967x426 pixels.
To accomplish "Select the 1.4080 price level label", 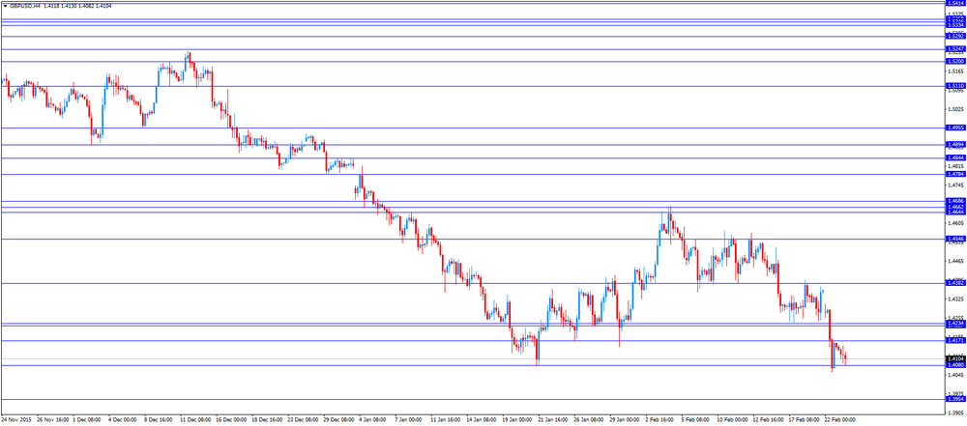I will tap(954, 365).
